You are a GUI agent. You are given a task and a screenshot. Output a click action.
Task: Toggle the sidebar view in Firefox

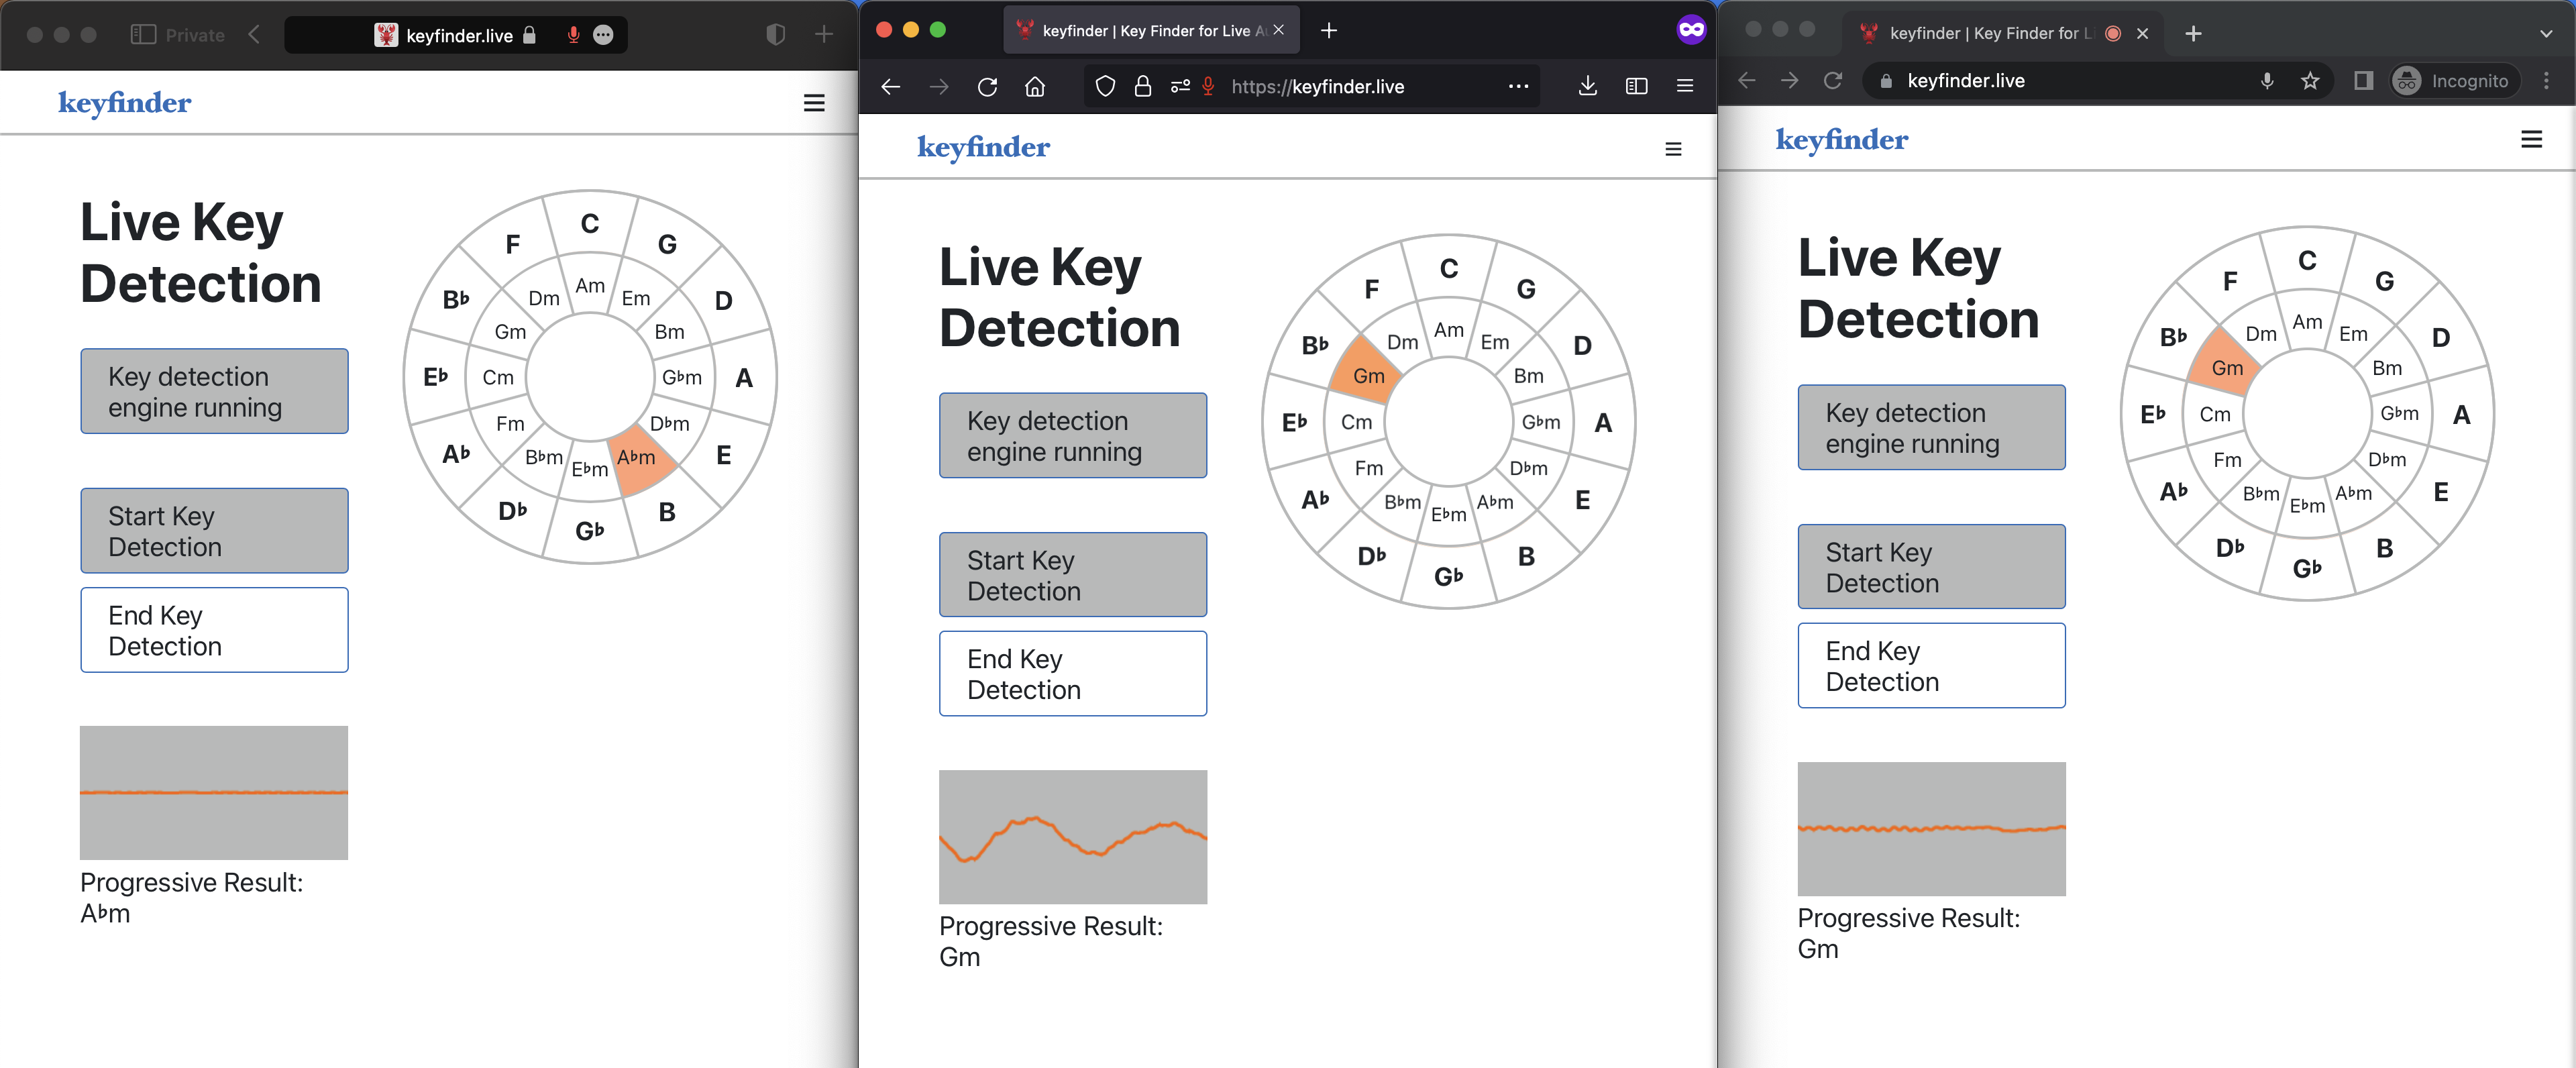pyautogui.click(x=1637, y=87)
